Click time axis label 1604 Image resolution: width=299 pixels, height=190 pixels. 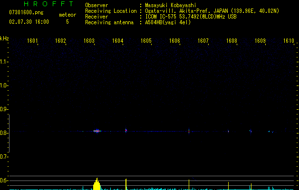(x=118, y=41)
